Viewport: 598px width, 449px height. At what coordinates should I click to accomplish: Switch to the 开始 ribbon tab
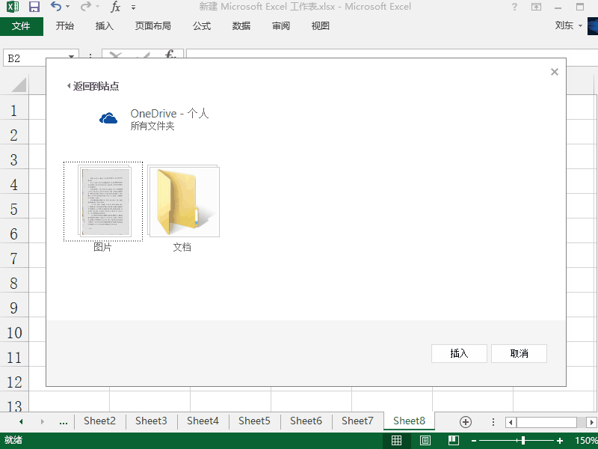click(x=65, y=26)
